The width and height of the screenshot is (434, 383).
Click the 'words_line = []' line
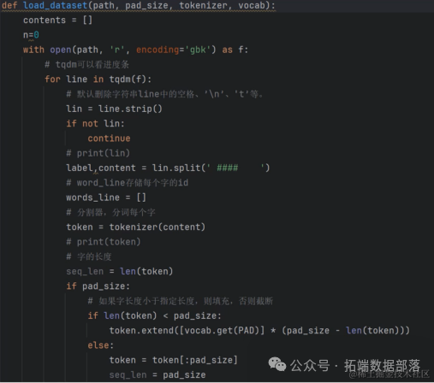click(x=106, y=197)
